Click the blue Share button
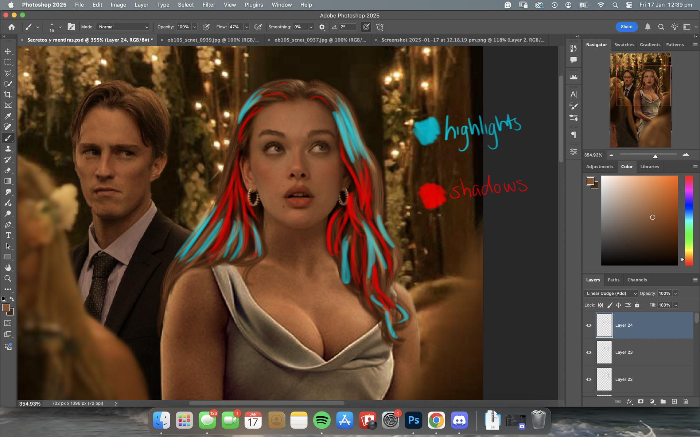Screen dimensions: 700x437 point(626,27)
